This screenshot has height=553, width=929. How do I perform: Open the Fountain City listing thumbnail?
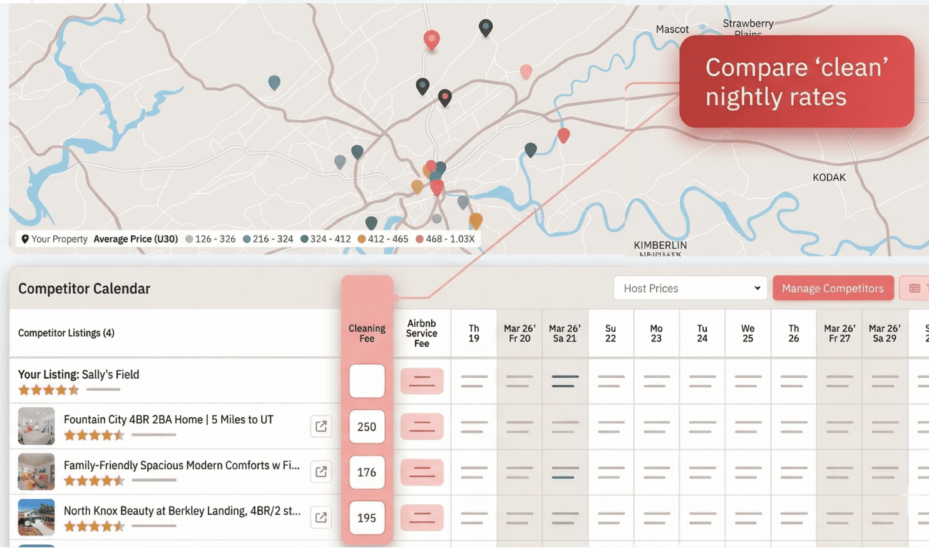36,427
